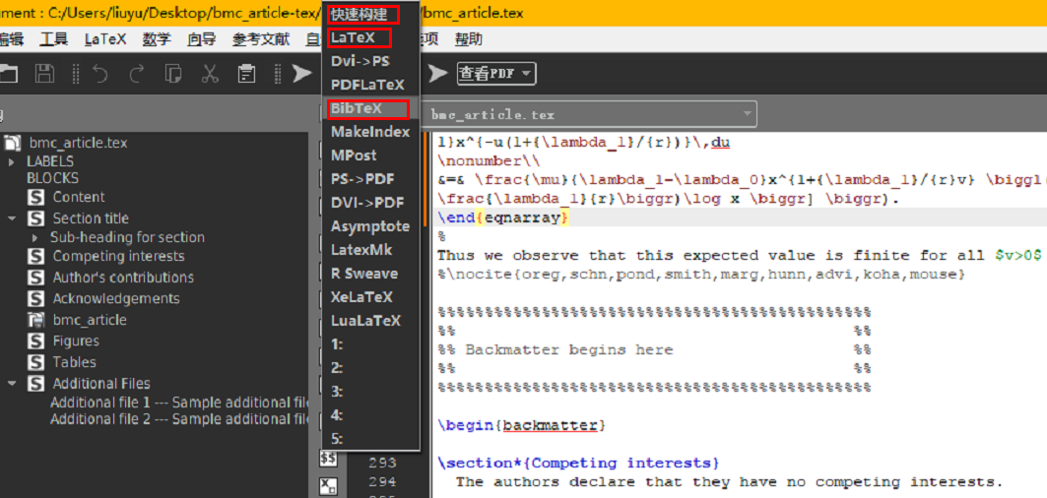Click the $$ display math icon
This screenshot has height=498, width=1047.
coord(328,459)
